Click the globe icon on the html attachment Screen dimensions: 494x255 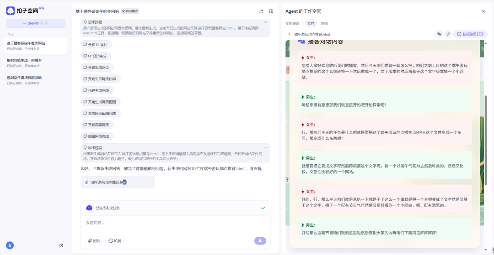click(x=86, y=182)
